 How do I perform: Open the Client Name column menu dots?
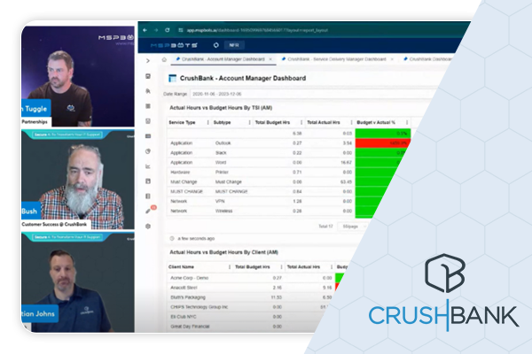pos(230,267)
